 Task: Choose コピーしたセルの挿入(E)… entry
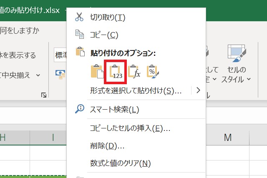(x=136, y=128)
